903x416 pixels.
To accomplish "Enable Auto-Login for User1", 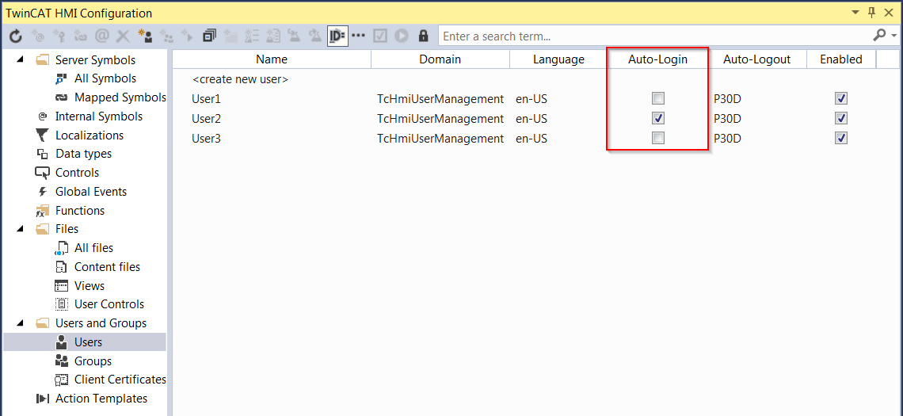I will point(658,98).
